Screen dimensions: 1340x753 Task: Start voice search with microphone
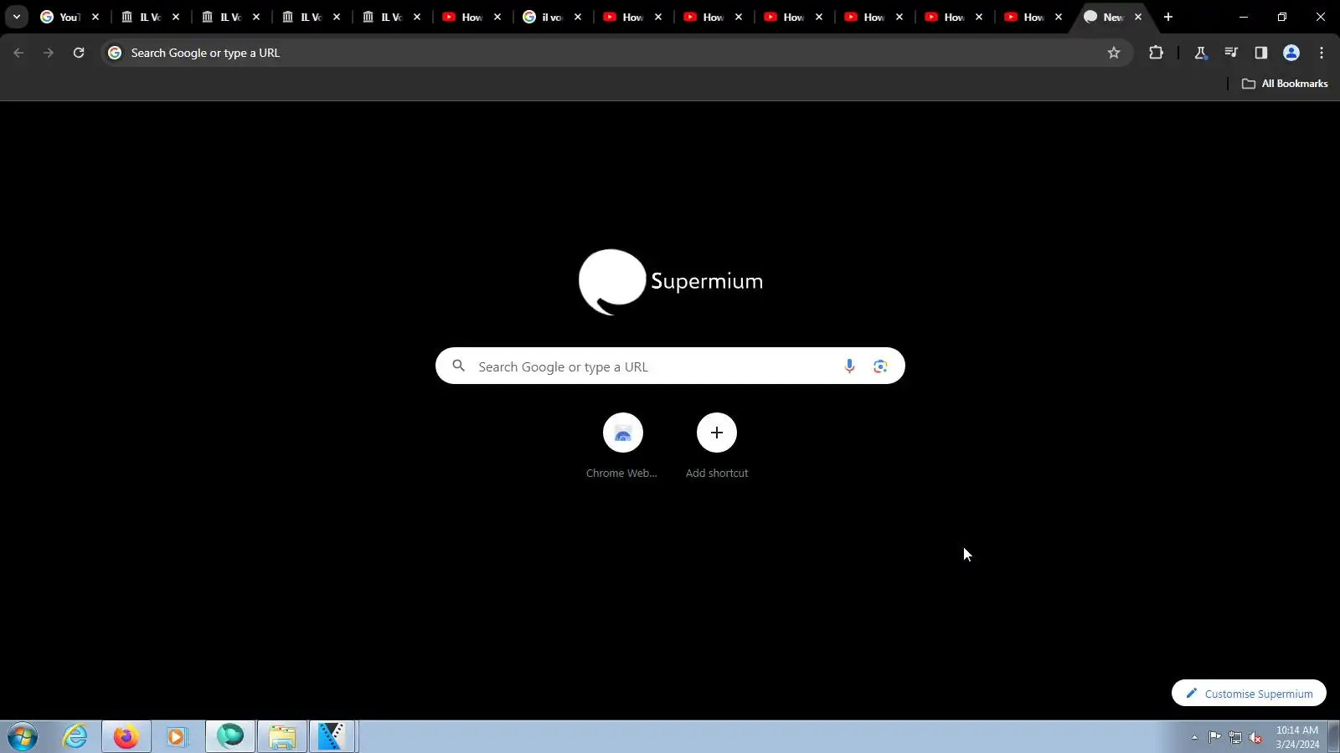coord(849,366)
